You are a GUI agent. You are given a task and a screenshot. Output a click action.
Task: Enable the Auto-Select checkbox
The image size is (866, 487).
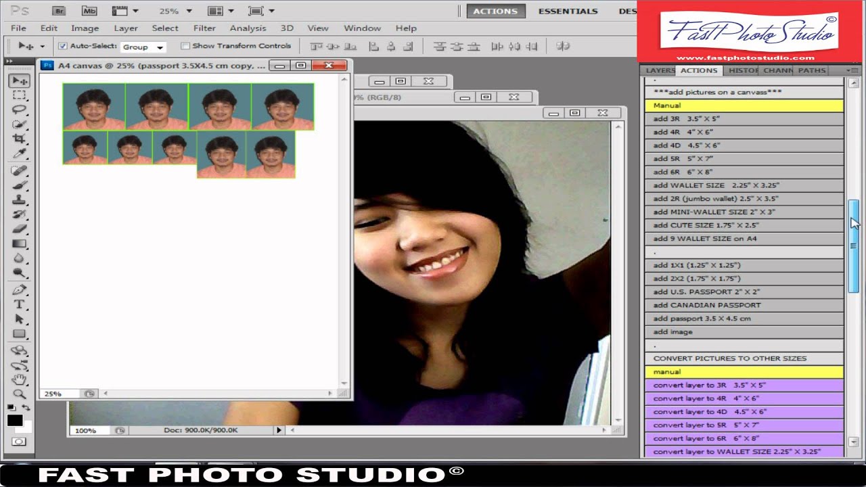pyautogui.click(x=63, y=46)
